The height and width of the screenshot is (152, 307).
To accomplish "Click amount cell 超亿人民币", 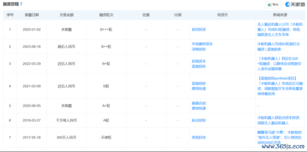I will point(66,47).
